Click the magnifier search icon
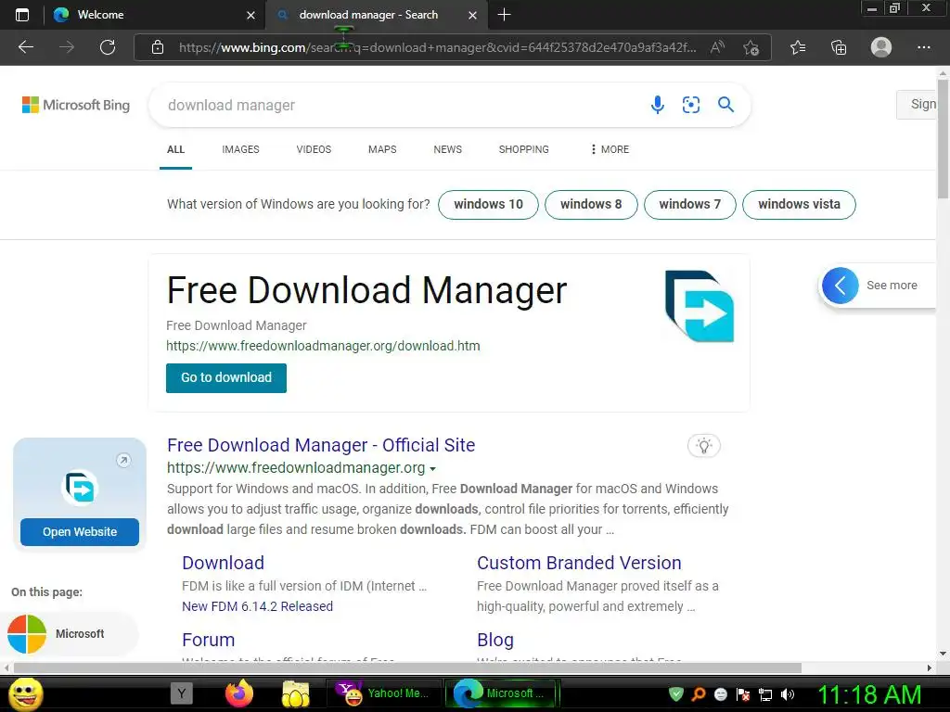The width and height of the screenshot is (950, 712). [725, 105]
